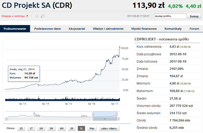Click the 'szukaj profilu' search field
Image resolution: width=203 pixels, height=133 pixels.
coord(169,16)
